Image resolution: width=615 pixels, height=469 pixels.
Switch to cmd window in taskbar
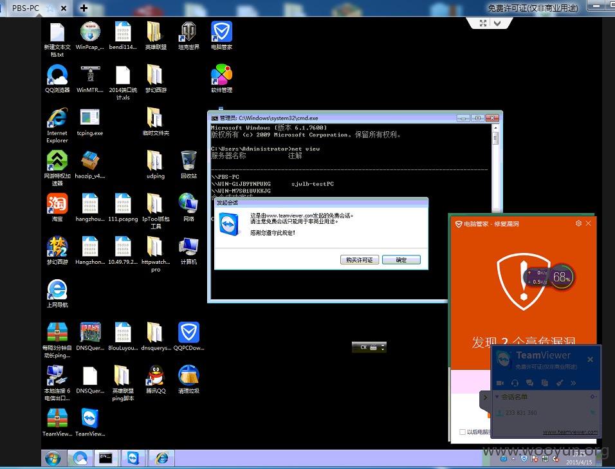click(x=106, y=458)
